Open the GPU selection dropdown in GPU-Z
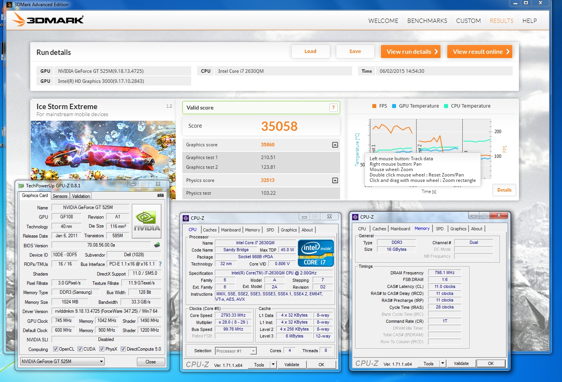The height and width of the screenshot is (382, 562). click(62, 361)
